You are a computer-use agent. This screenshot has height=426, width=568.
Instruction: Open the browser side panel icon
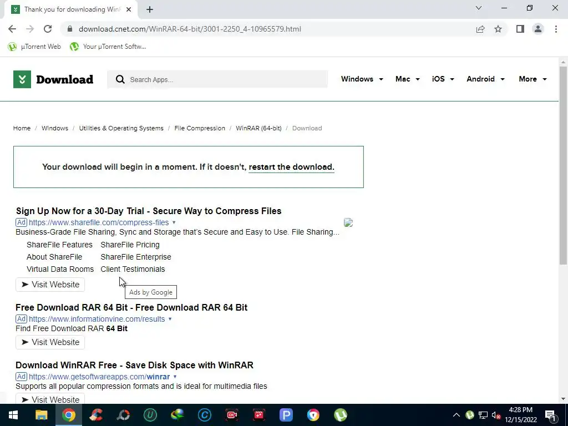click(520, 29)
